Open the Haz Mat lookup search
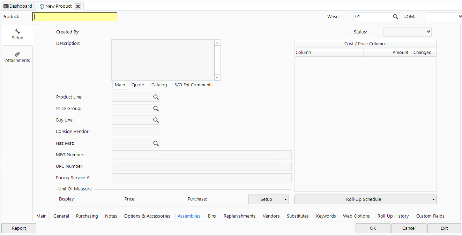Screen dimensions: 462x236 pos(156,143)
